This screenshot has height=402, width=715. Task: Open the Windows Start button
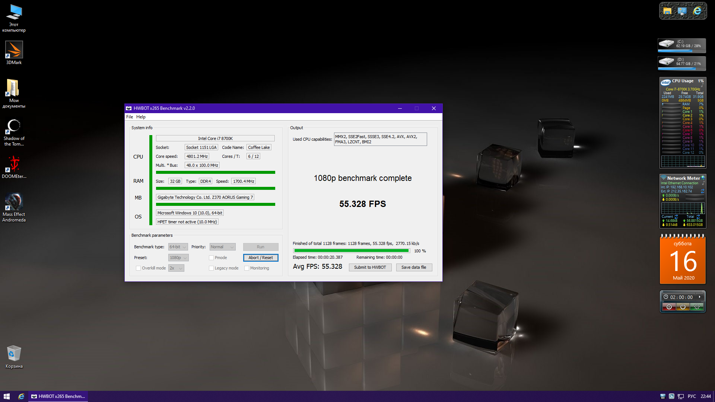tap(6, 396)
